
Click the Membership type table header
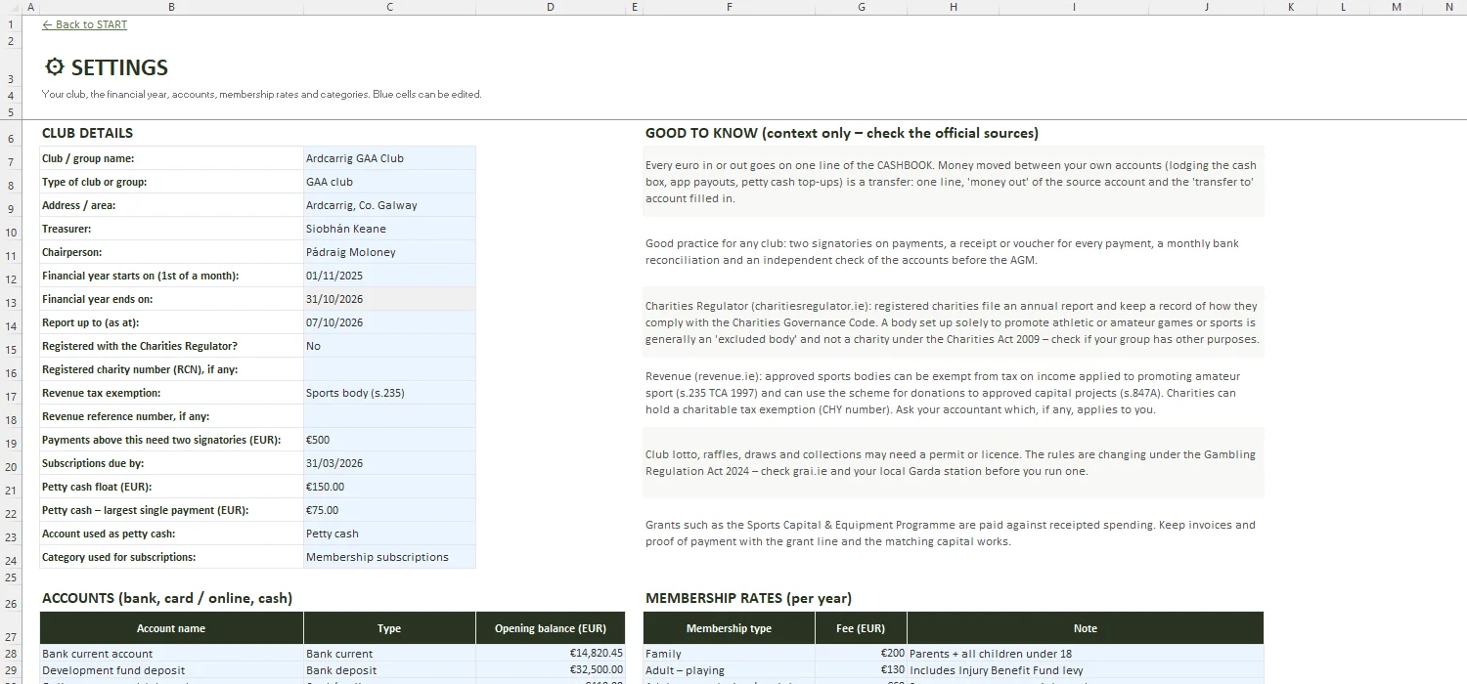[x=729, y=628]
